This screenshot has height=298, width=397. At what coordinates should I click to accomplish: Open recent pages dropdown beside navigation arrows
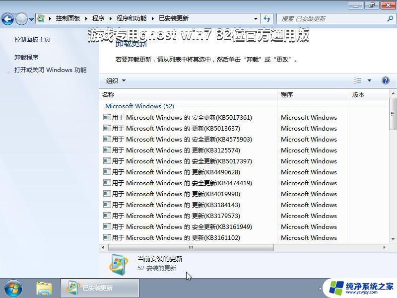(31, 19)
